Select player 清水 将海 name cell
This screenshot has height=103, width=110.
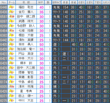coord(26,86)
